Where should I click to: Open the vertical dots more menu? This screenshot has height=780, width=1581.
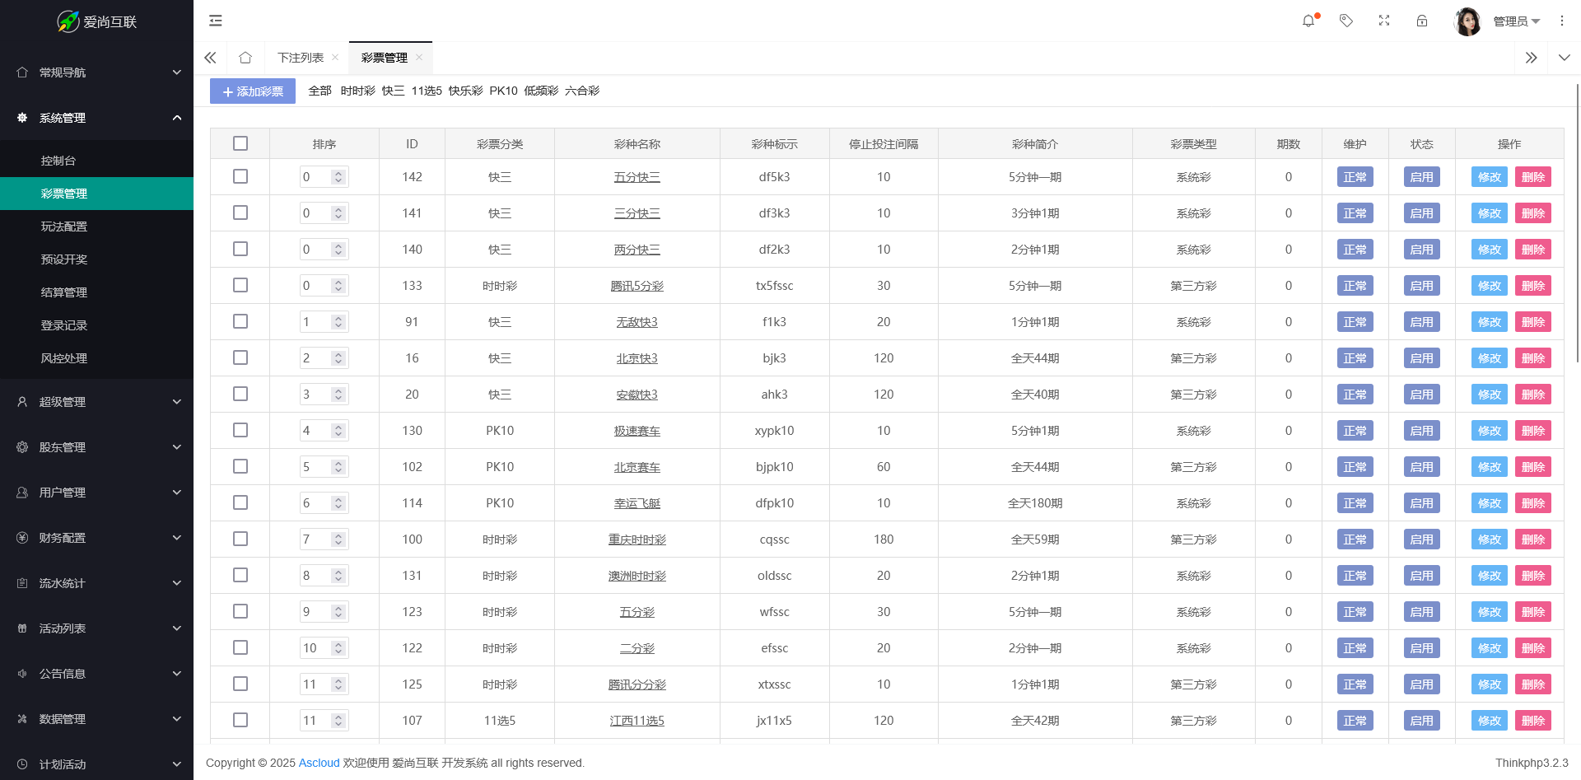click(x=1562, y=21)
